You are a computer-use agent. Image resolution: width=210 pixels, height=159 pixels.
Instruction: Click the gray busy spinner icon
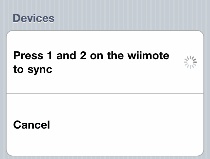point(190,62)
